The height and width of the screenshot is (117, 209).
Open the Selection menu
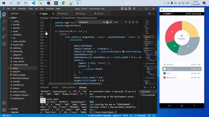pos(22,9)
